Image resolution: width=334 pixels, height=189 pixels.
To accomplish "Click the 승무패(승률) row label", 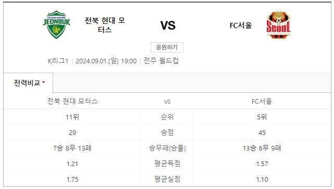I will (167, 148).
